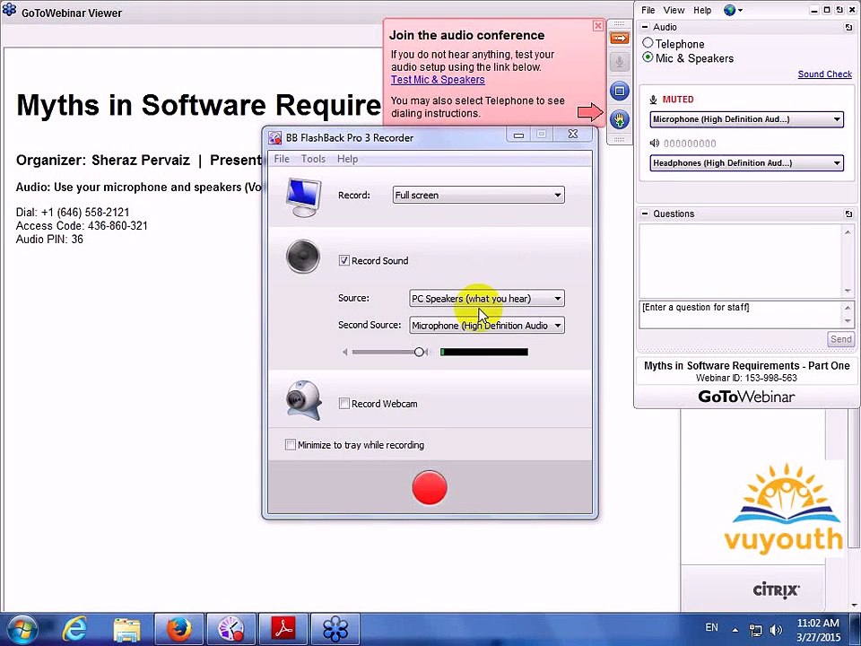Launch Internet Explorer from taskbar
The width and height of the screenshot is (861, 646).
click(74, 630)
